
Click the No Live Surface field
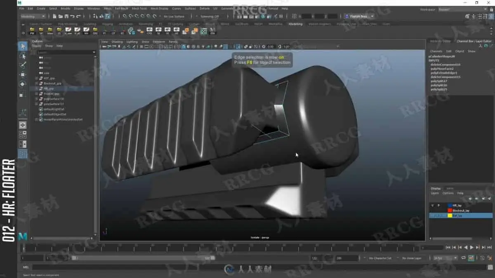tap(174, 16)
